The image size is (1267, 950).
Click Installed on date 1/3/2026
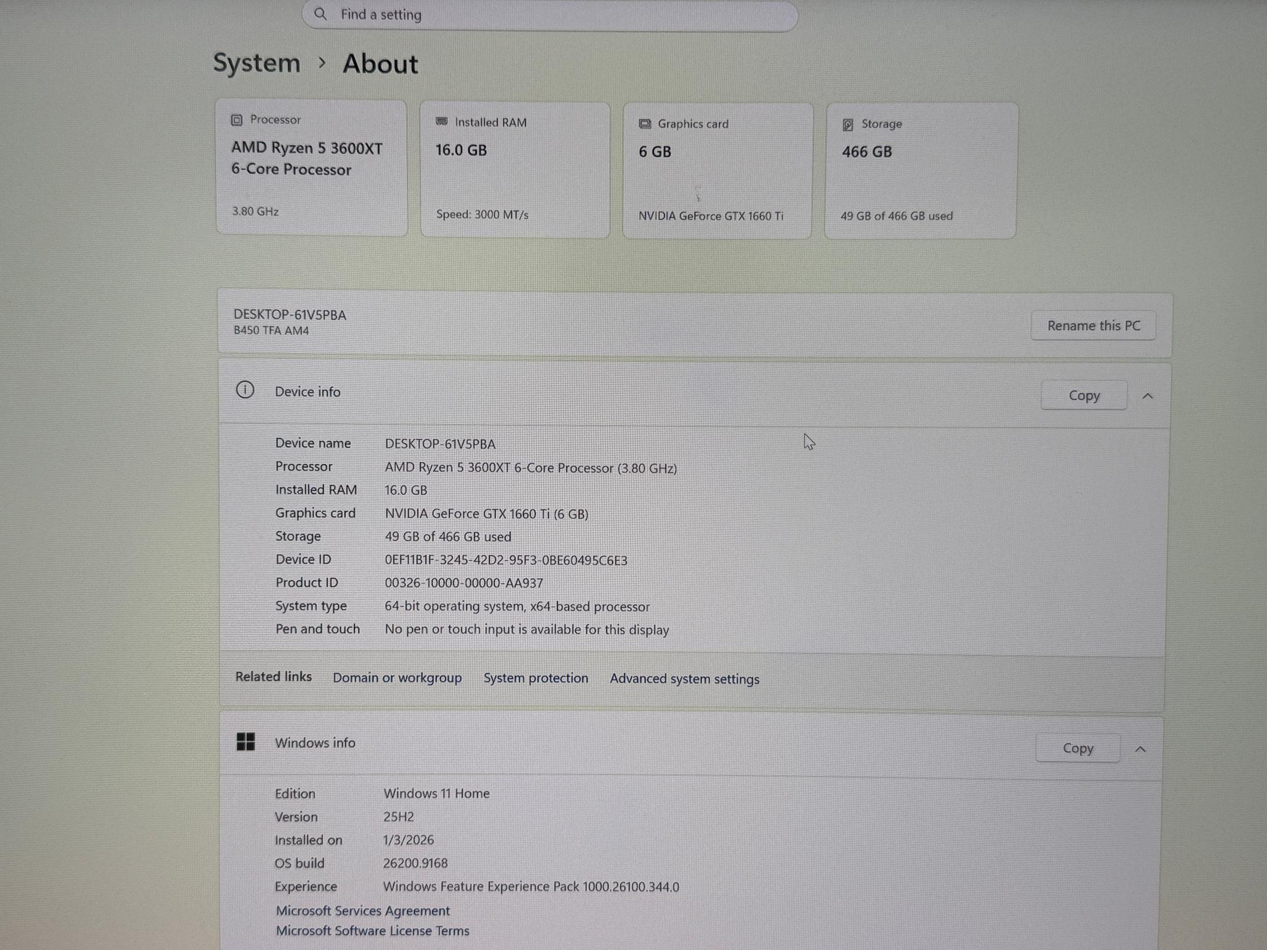coord(408,839)
